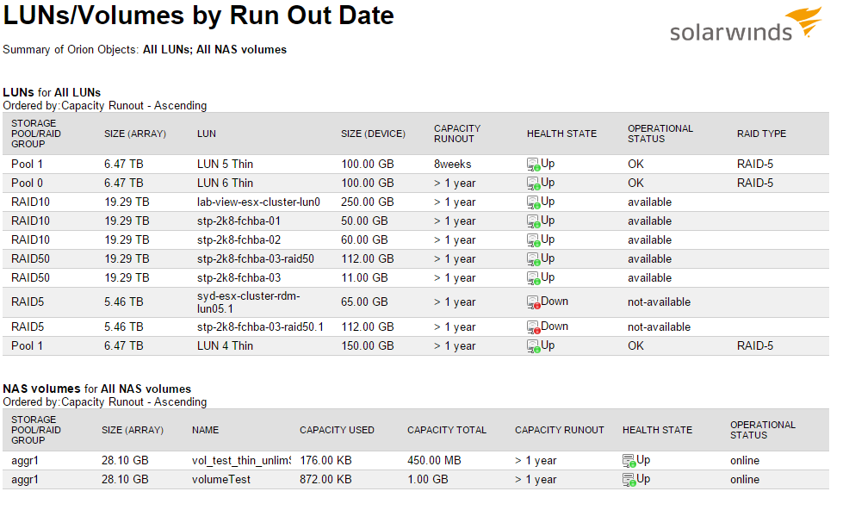Click the SolarWinds logo
The height and width of the screenshot is (510, 849).
747,24
